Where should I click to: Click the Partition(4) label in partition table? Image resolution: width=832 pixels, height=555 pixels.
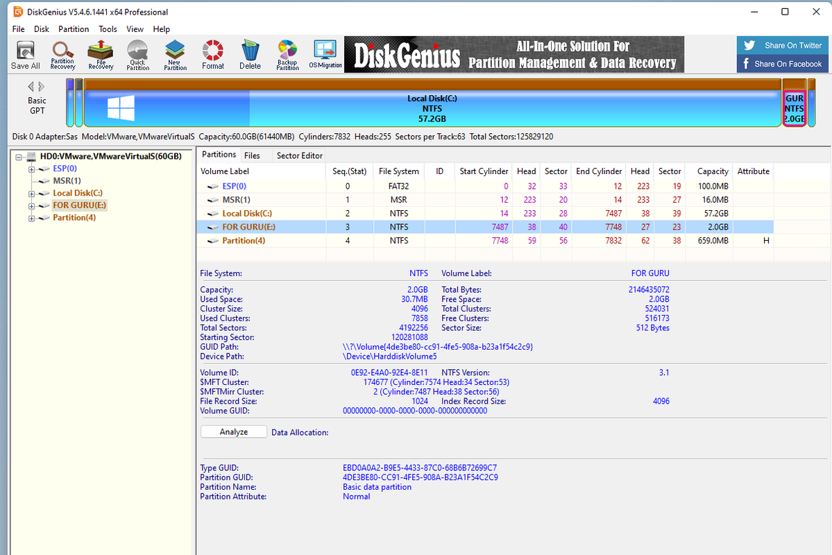click(x=244, y=241)
